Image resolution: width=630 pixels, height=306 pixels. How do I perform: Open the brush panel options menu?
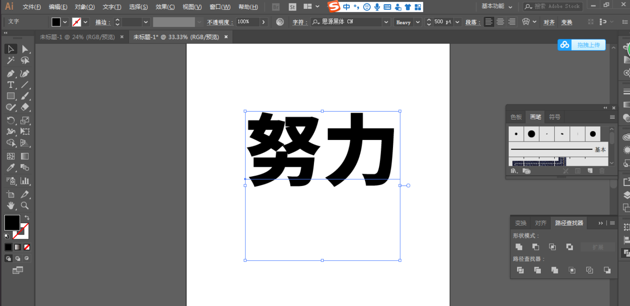(612, 117)
